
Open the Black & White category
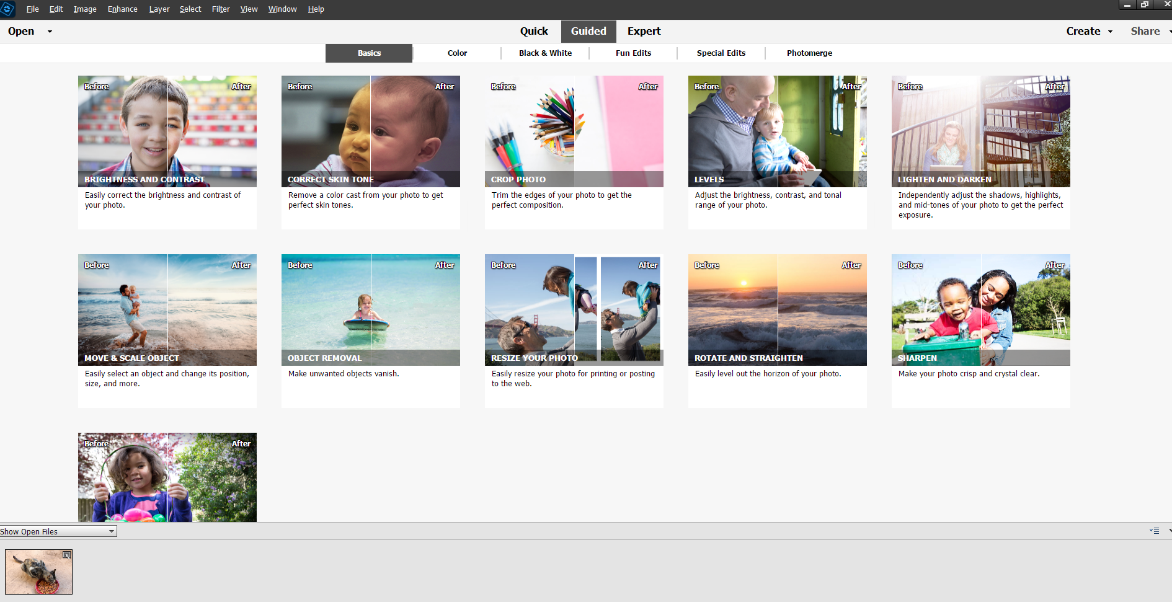[x=545, y=53]
